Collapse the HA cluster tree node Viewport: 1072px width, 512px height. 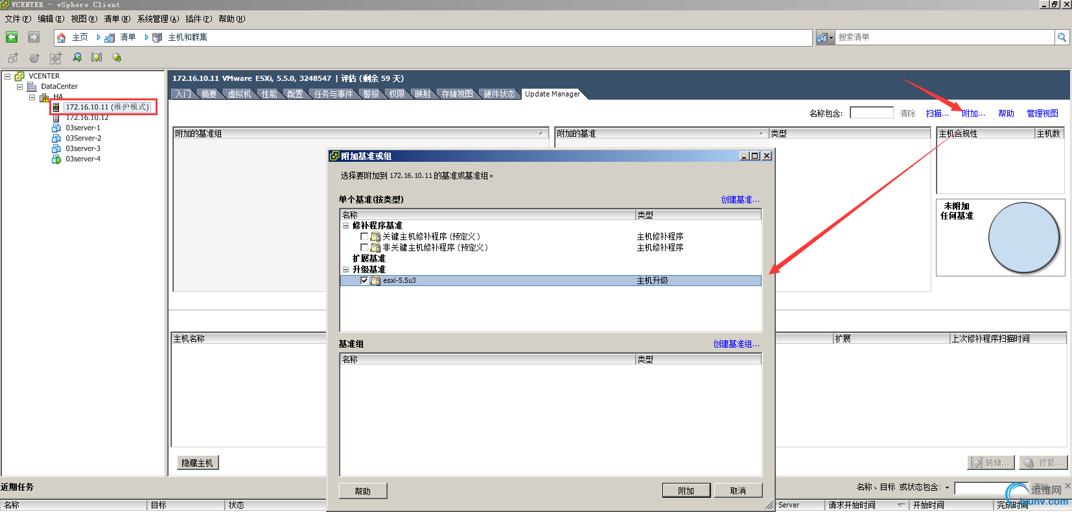pos(32,97)
